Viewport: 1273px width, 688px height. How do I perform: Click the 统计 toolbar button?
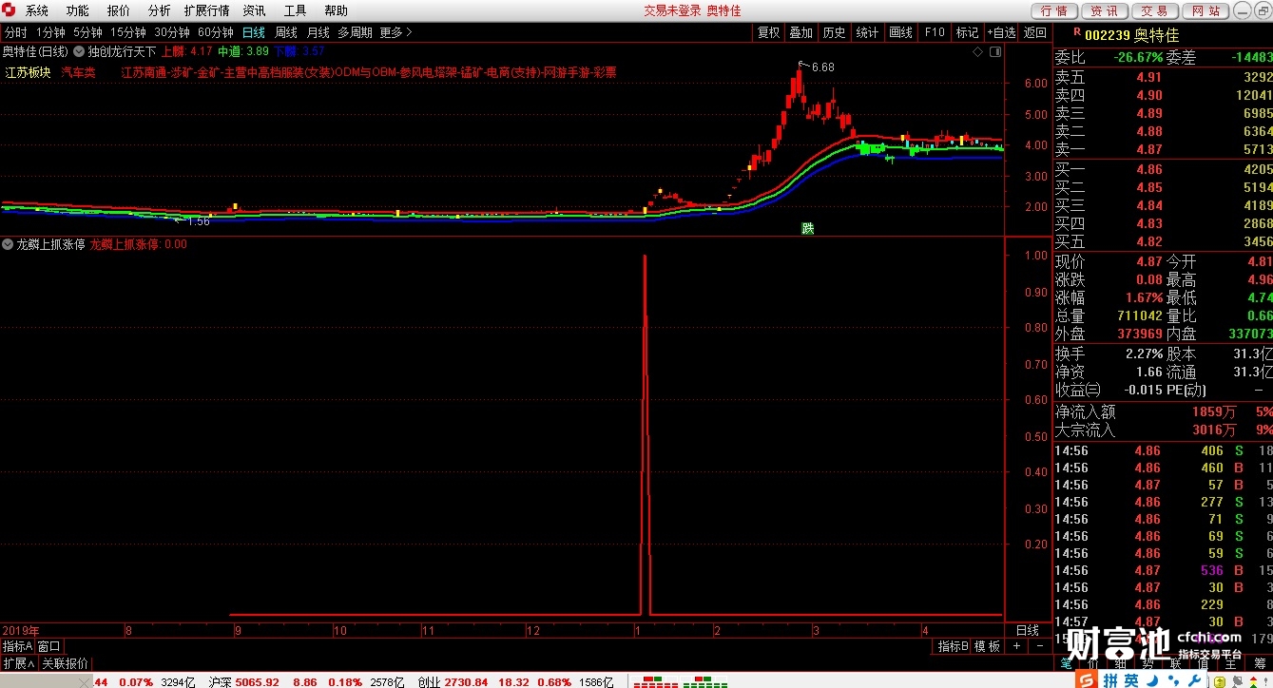point(868,32)
